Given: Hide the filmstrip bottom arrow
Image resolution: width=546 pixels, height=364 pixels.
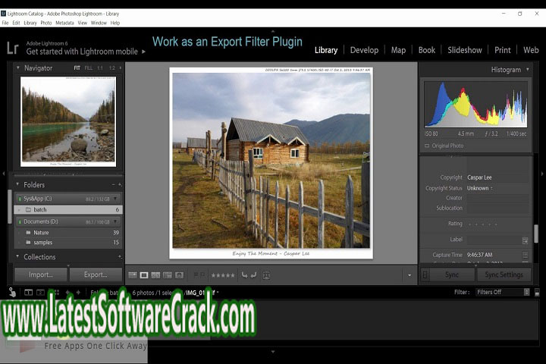Looking at the screenshot, I should (x=273, y=352).
